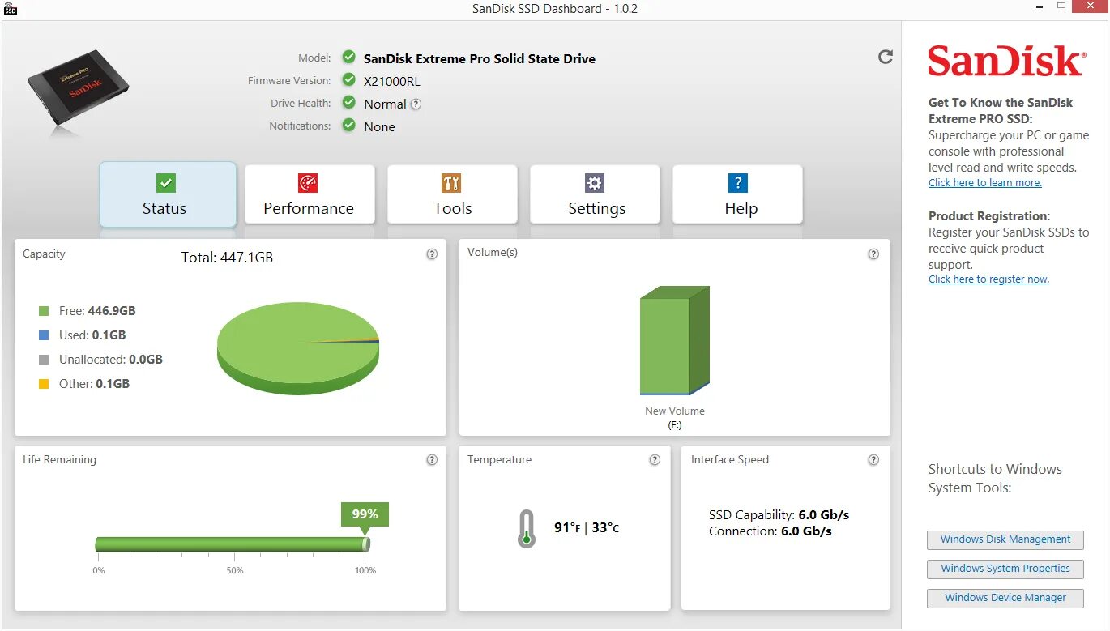Click the Drive Health green check icon
The width and height of the screenshot is (1110, 631).
click(x=348, y=102)
